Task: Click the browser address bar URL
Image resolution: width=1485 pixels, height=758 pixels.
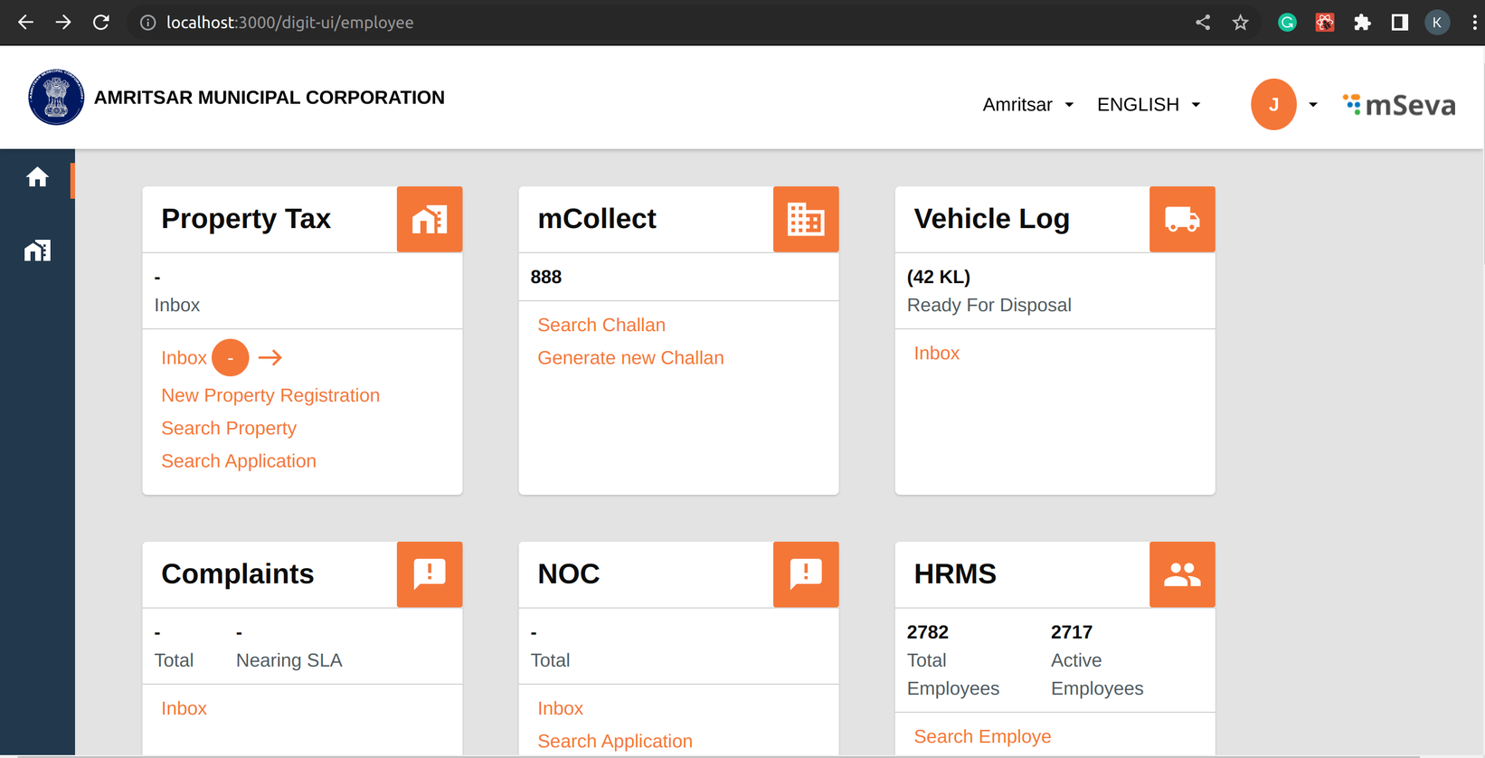Action: click(x=289, y=23)
